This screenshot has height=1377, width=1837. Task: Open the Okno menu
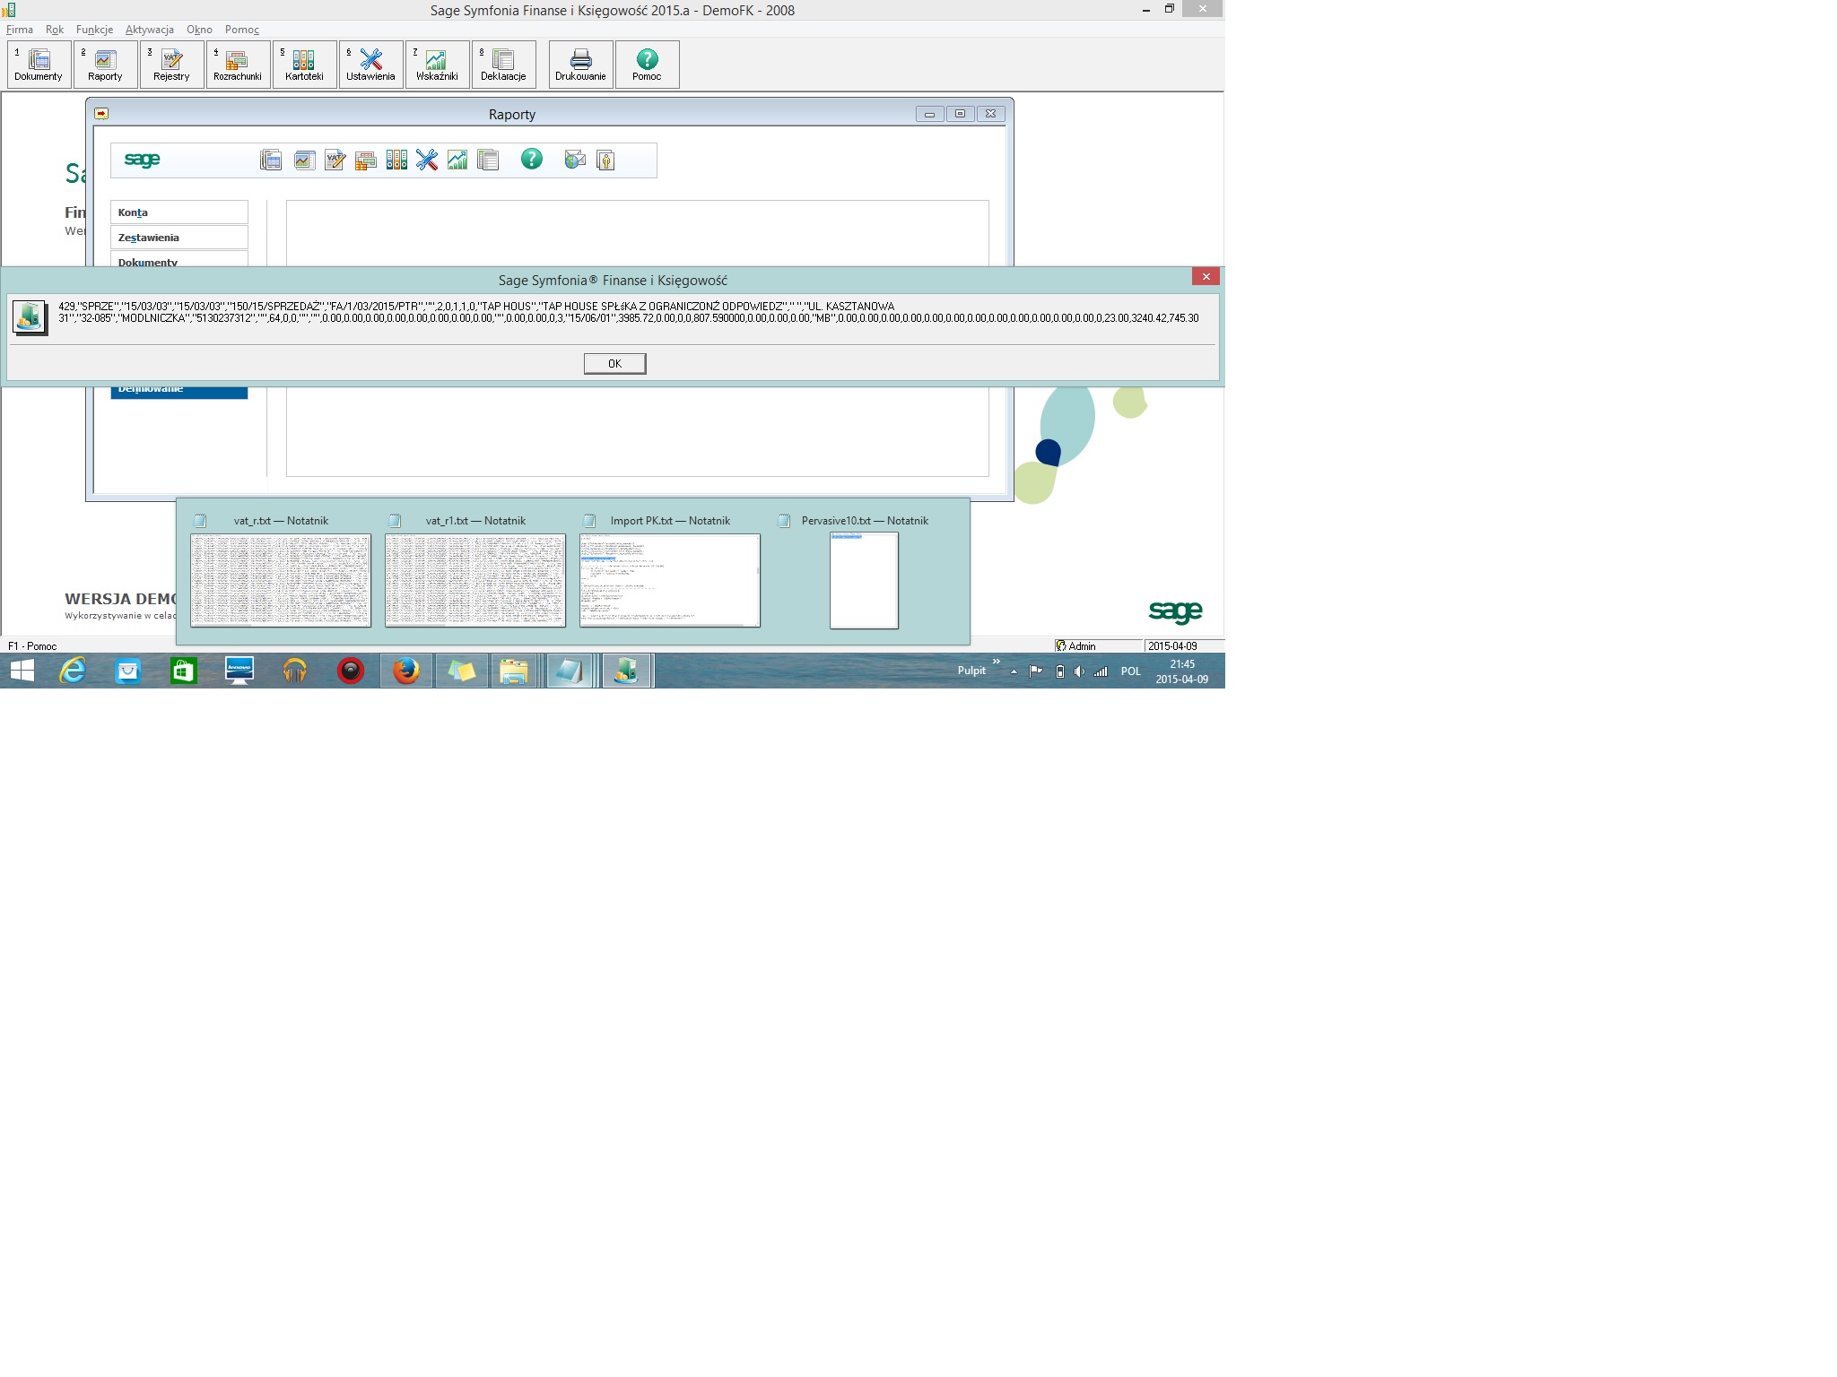[199, 30]
